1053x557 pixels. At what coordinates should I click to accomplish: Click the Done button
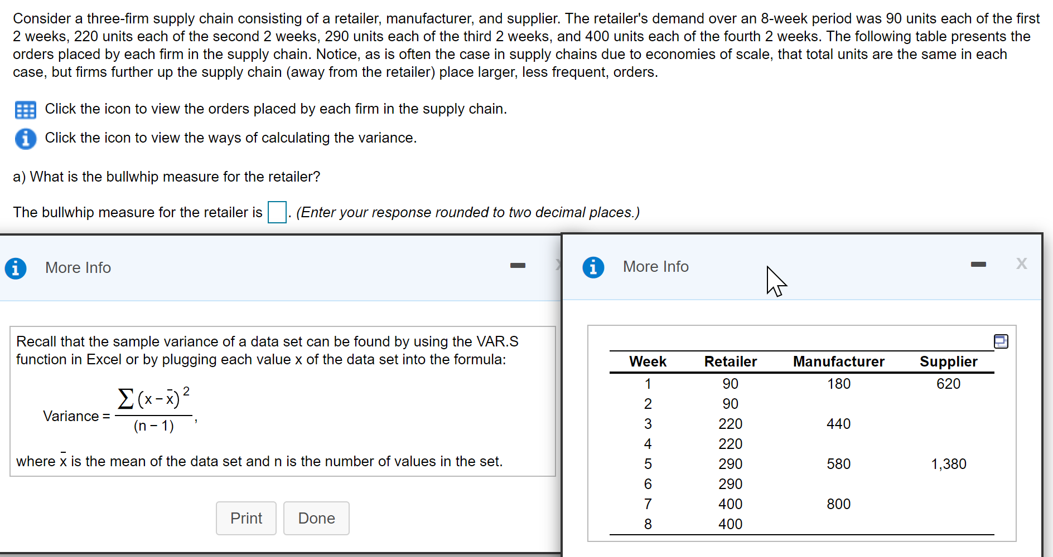[x=316, y=518]
